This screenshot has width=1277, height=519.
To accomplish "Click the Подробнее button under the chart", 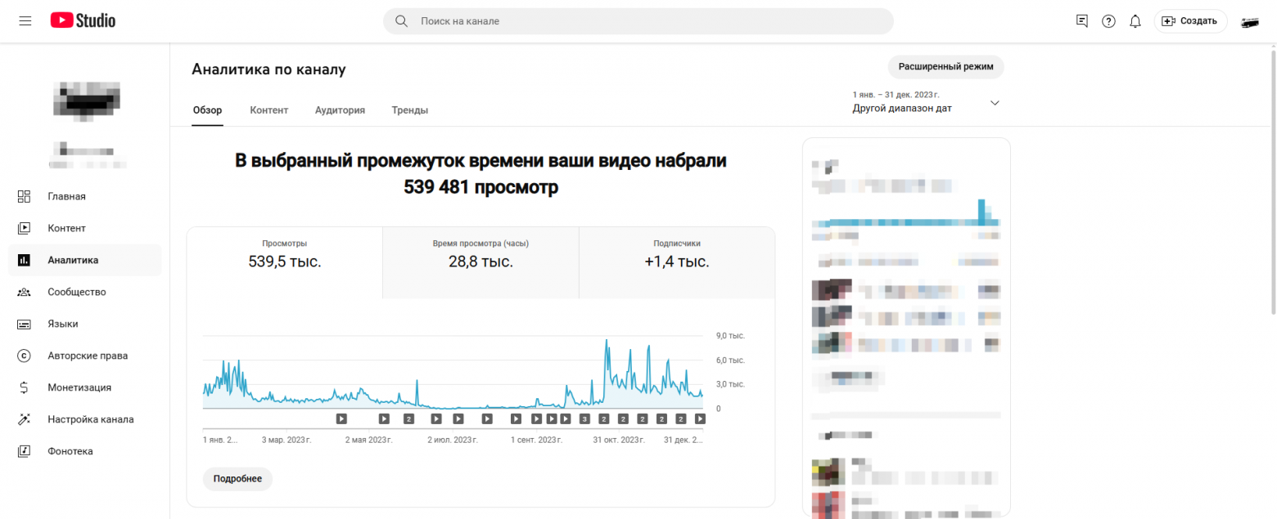I will click(x=237, y=479).
